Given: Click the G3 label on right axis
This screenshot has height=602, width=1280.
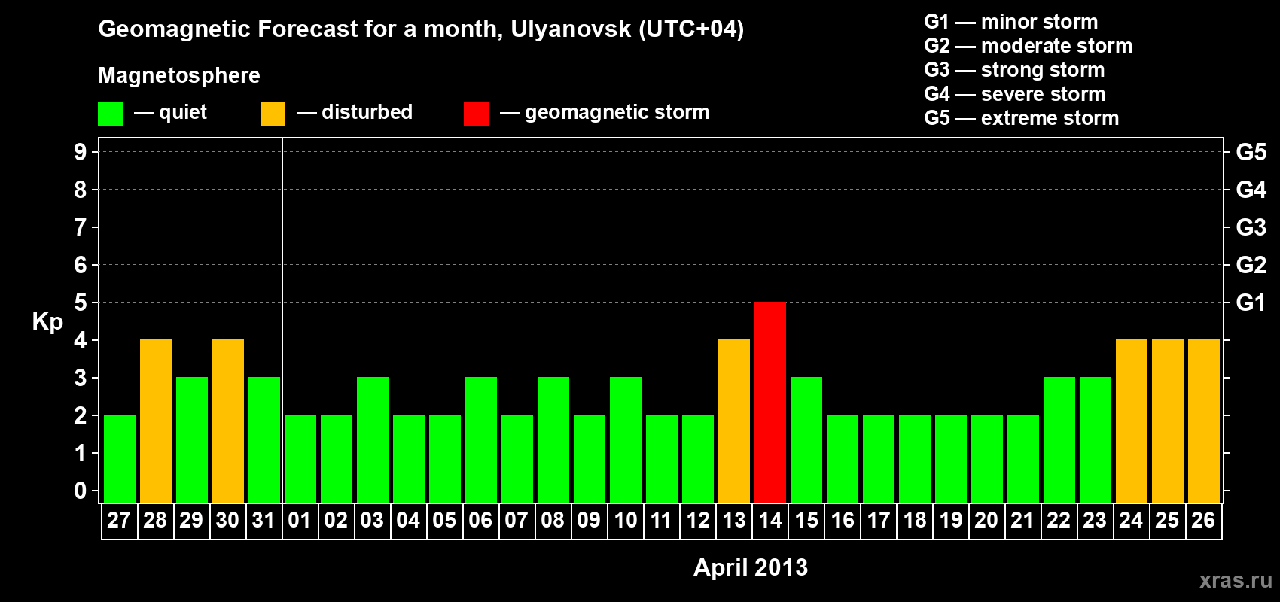Looking at the screenshot, I should (x=1251, y=227).
